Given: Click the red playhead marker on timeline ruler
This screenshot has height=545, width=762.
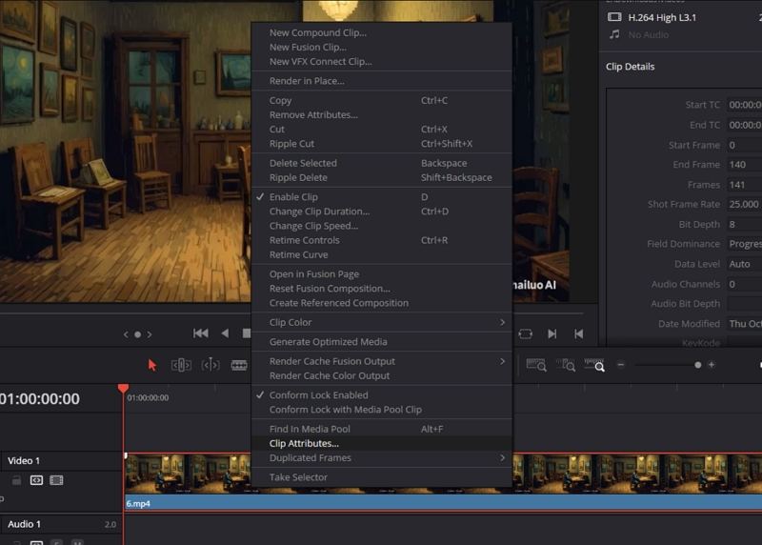Looking at the screenshot, I should pyautogui.click(x=124, y=388).
